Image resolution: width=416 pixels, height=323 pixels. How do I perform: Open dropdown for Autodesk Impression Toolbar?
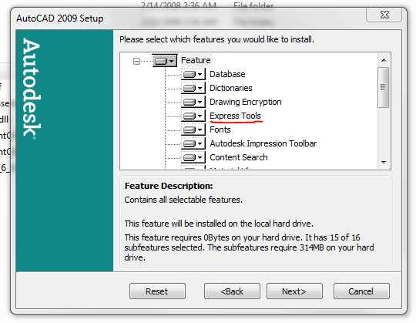pyautogui.click(x=193, y=143)
